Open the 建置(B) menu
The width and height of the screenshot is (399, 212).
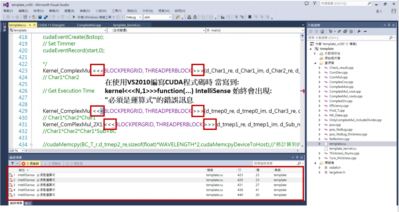pyautogui.click(x=69, y=11)
